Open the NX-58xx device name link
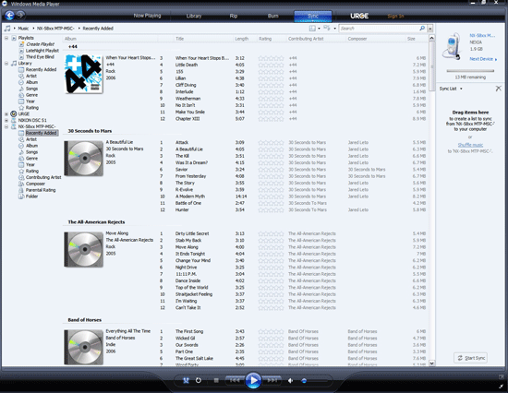The width and height of the screenshot is (508, 393). coord(482,35)
